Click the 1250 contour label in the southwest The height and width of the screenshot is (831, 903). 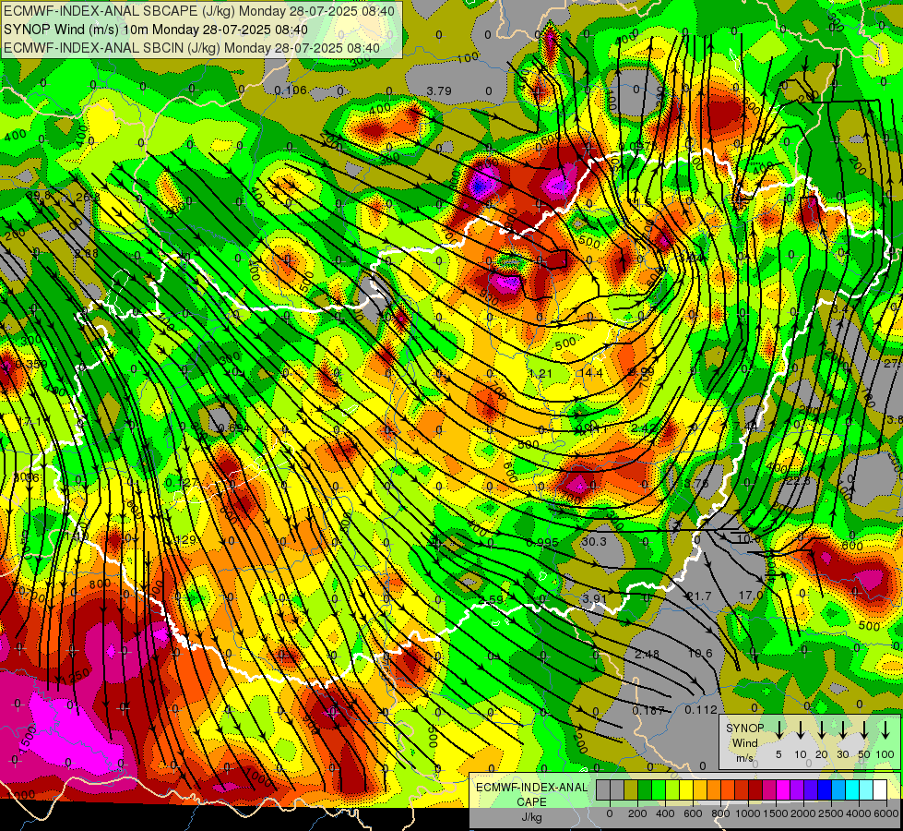coord(74,676)
